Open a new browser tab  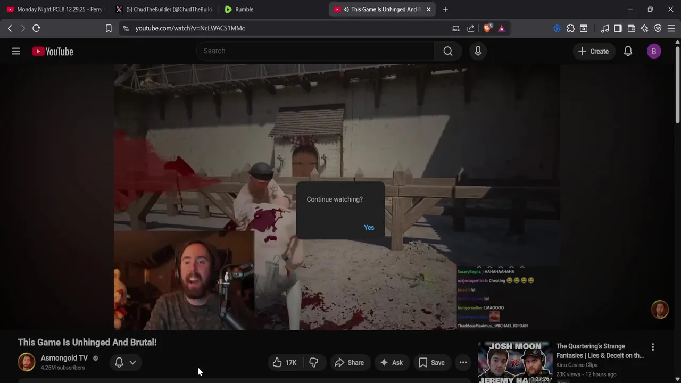(x=445, y=9)
